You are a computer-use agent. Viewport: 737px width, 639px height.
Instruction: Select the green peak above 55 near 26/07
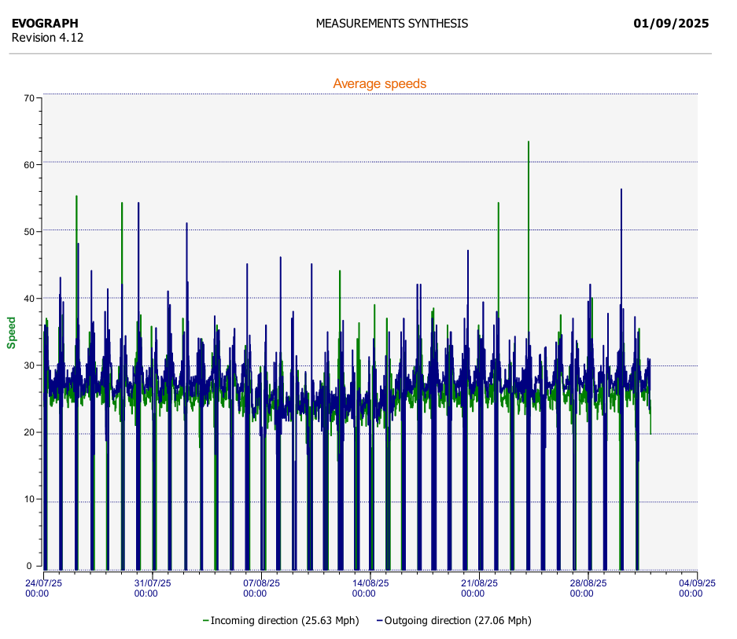click(76, 196)
